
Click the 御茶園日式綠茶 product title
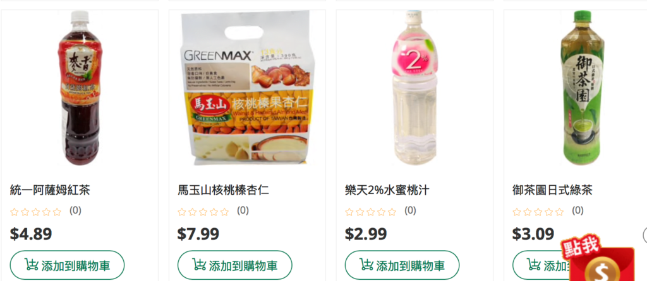pyautogui.click(x=552, y=190)
